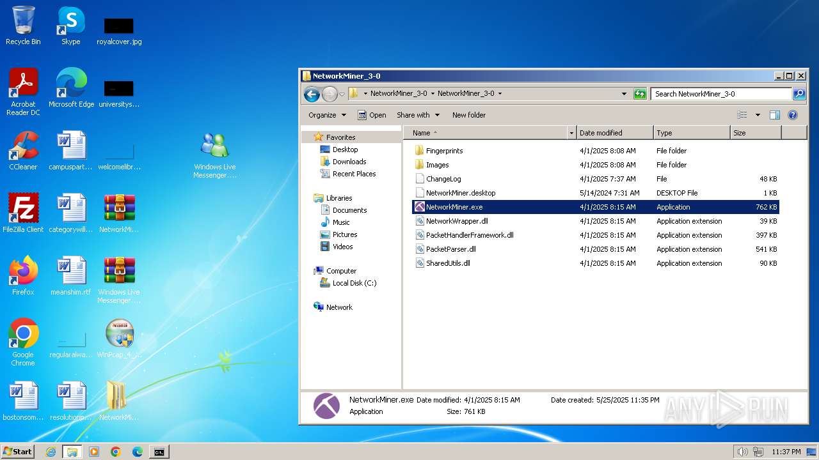Open Recent Places in navigation pane
The width and height of the screenshot is (819, 460).
coord(354,174)
